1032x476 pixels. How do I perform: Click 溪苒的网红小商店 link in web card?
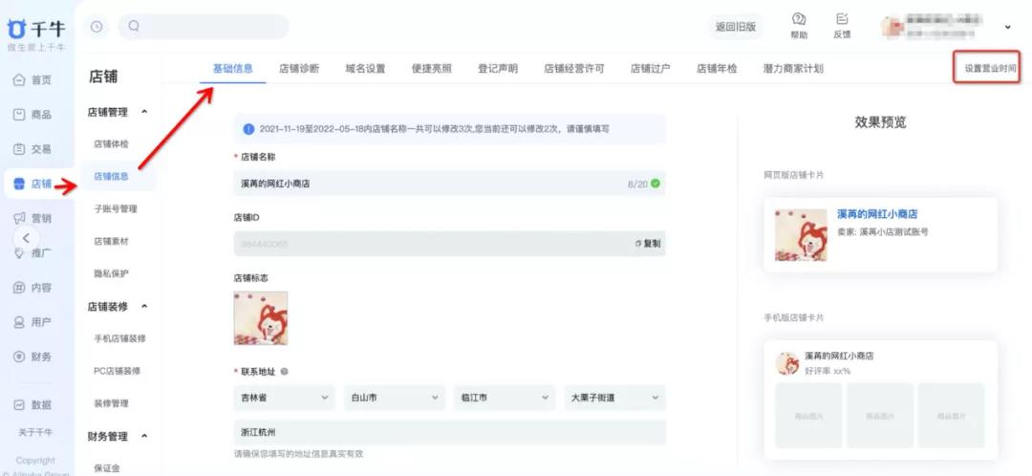click(877, 214)
